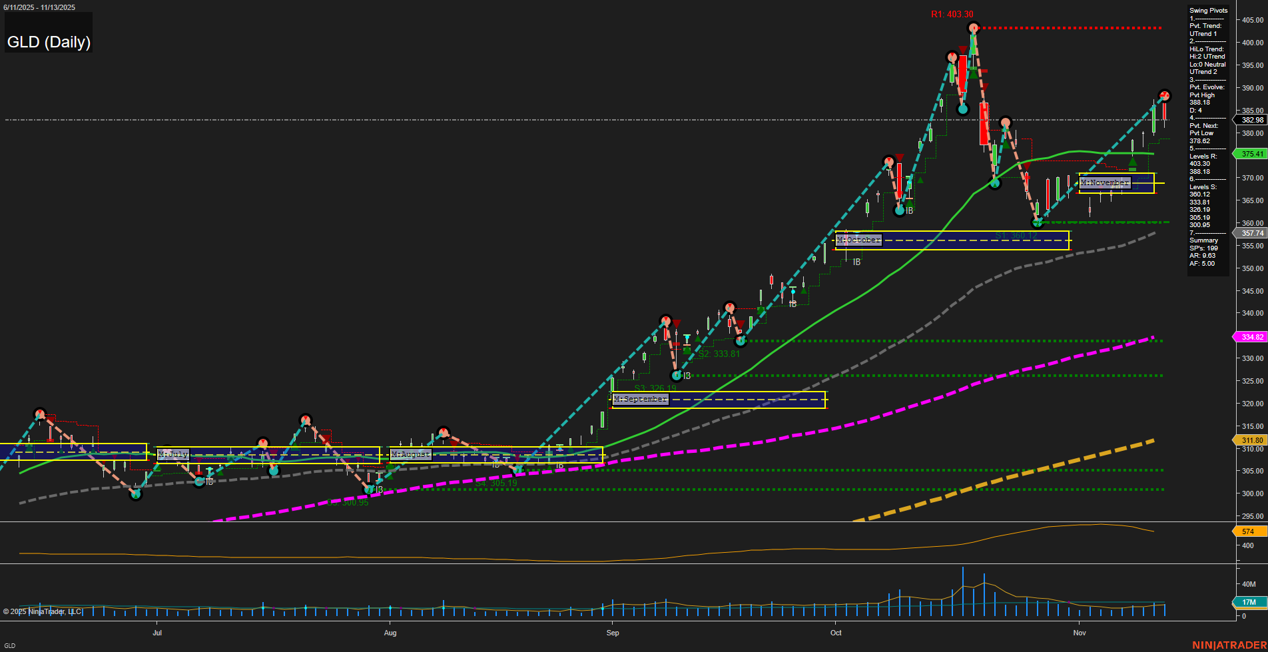This screenshot has height=652, width=1268.
Task: Click the S2: 333.81 support level label
Action: [718, 352]
